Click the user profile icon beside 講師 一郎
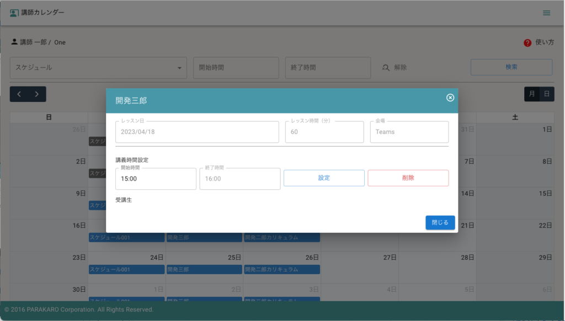565x321 pixels. (14, 42)
